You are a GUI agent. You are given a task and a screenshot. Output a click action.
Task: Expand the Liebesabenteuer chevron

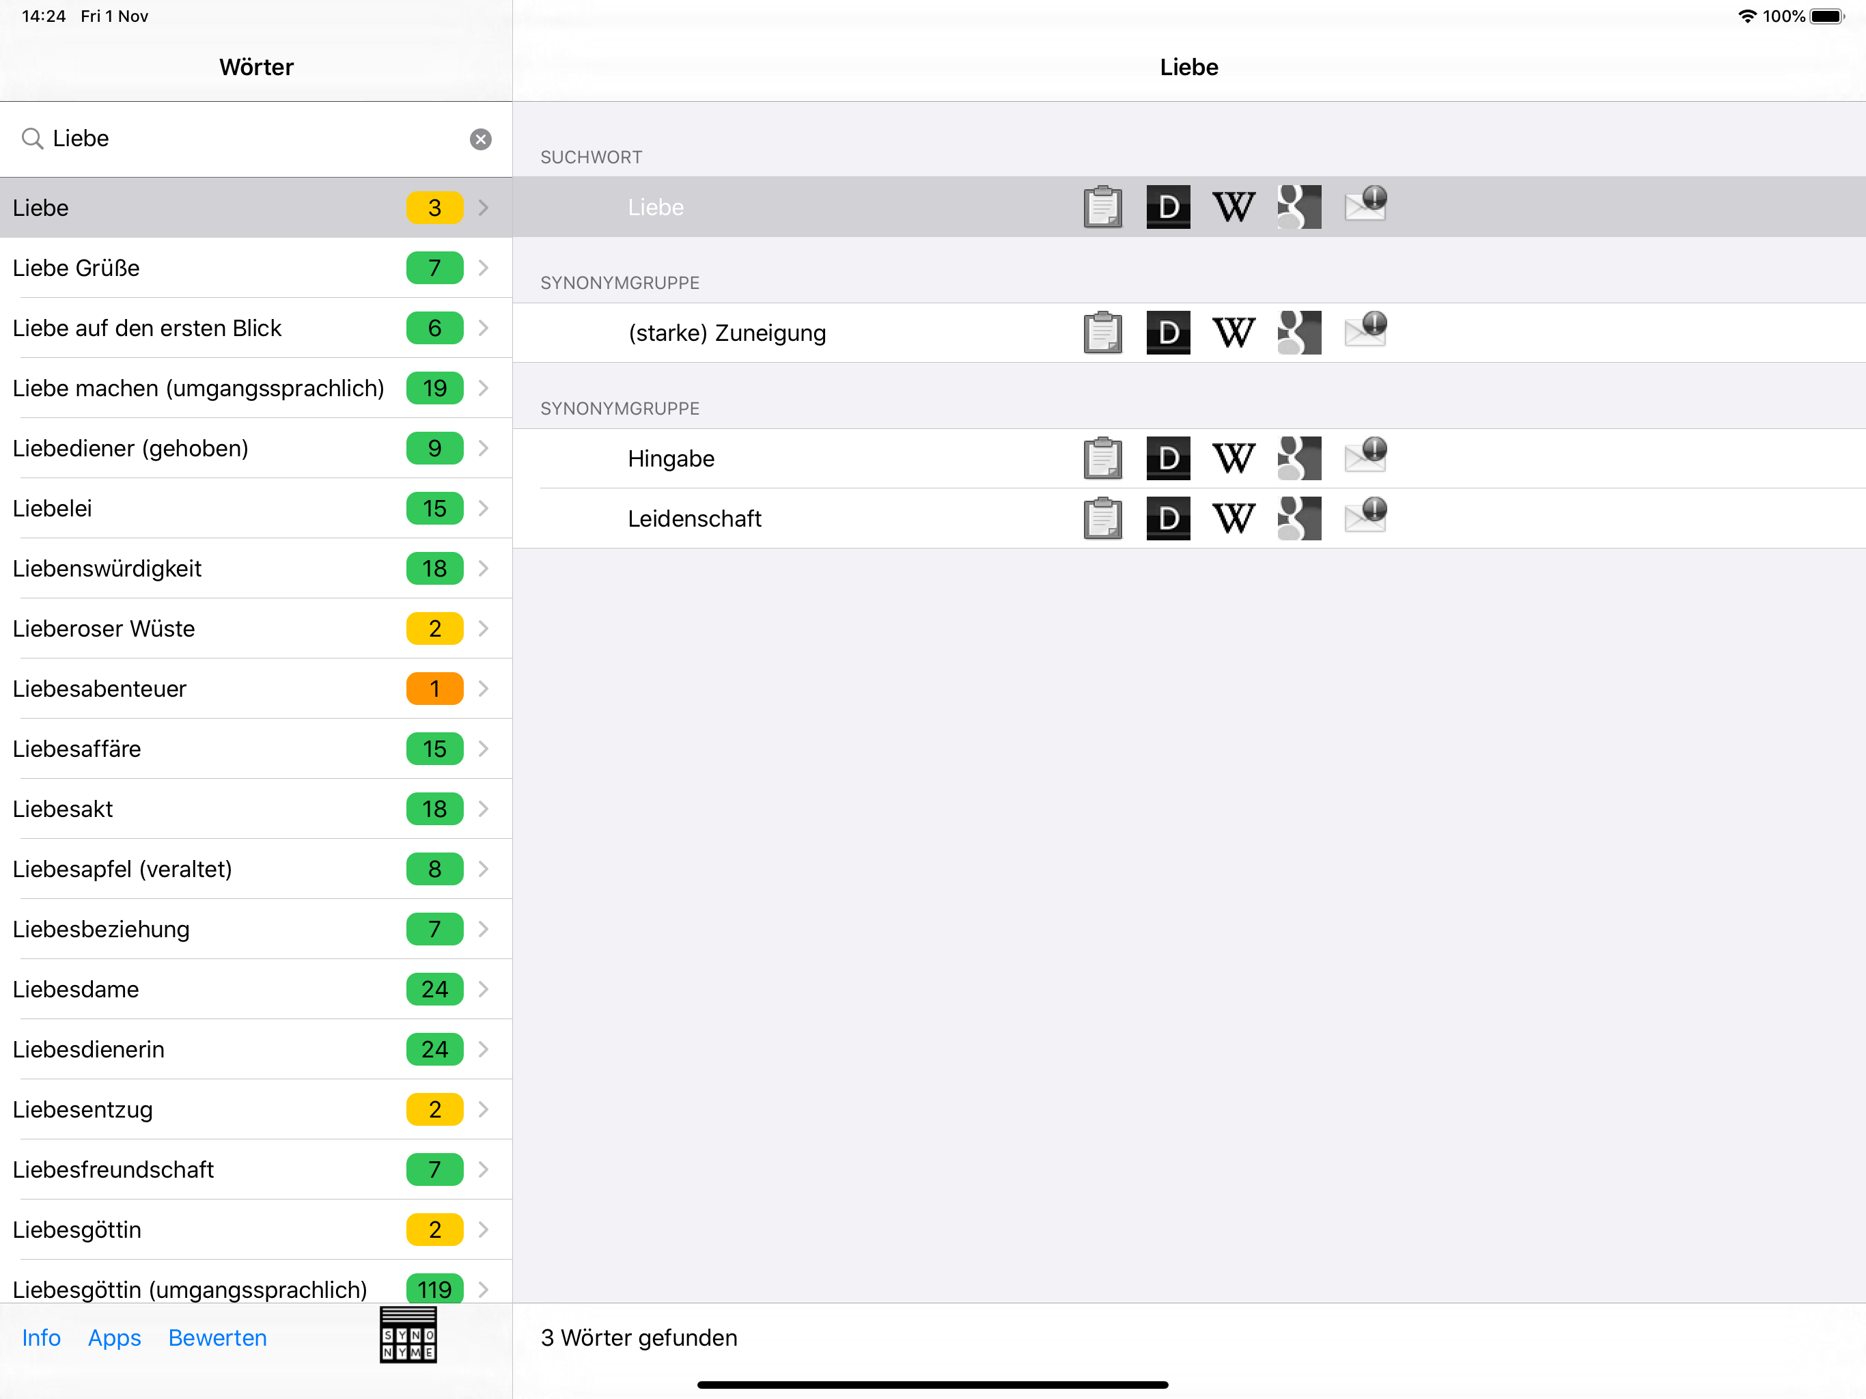[484, 689]
